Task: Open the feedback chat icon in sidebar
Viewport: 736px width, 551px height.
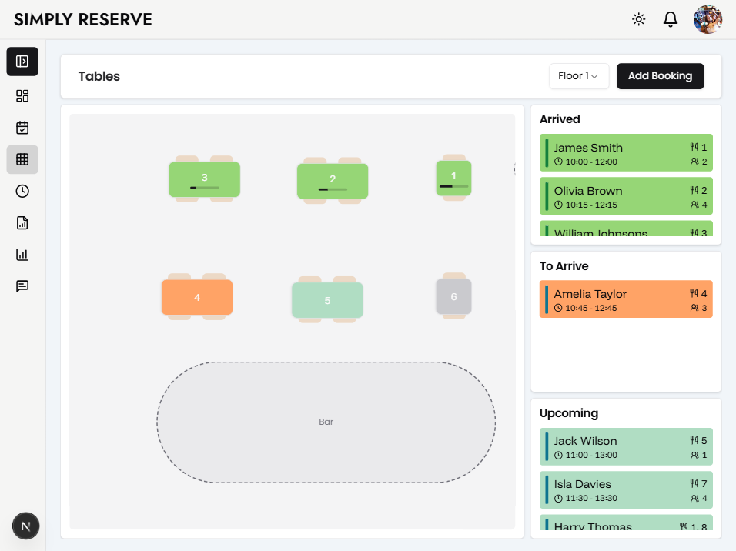Action: [x=22, y=286]
